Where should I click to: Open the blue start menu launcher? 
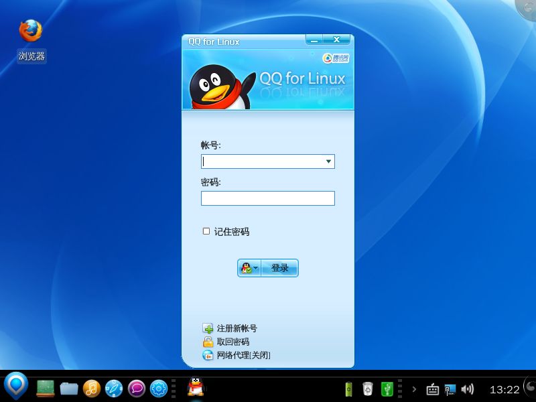click(x=15, y=387)
